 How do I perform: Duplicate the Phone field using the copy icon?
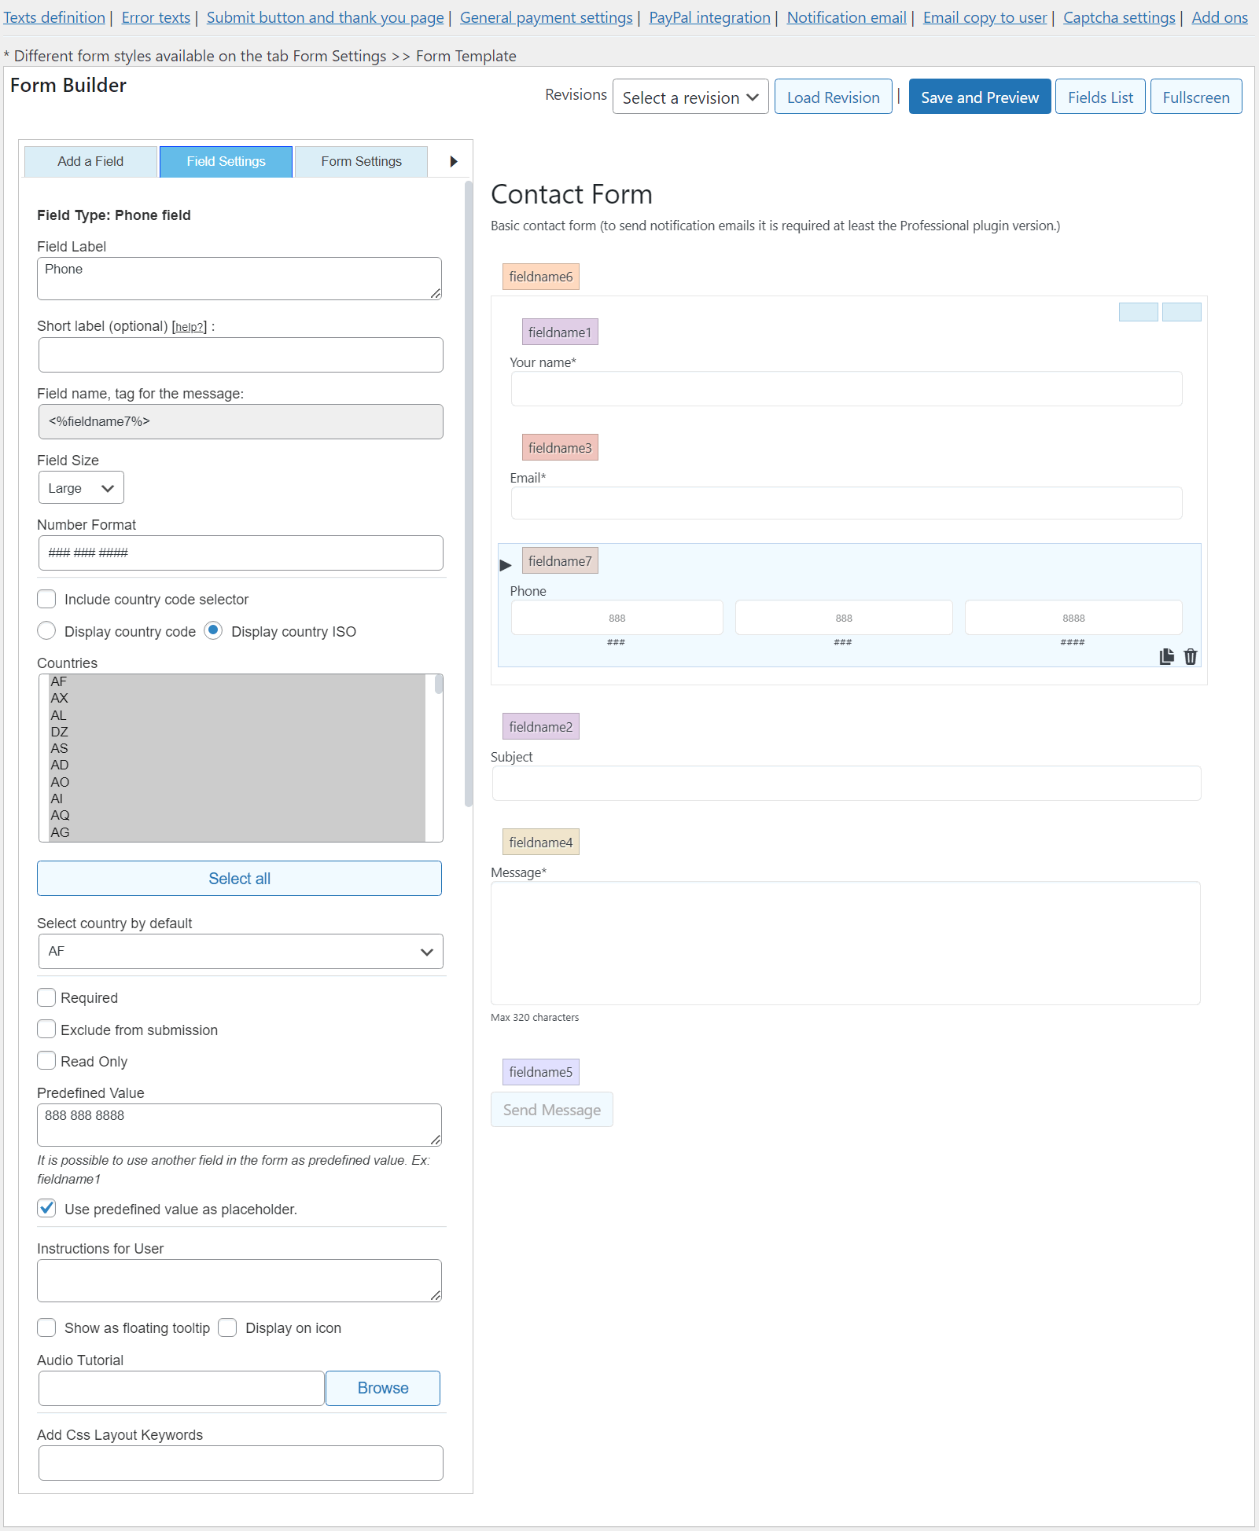[x=1167, y=656]
